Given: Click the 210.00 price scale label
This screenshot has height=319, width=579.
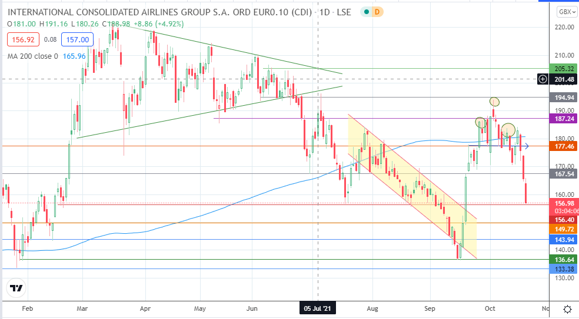Looking at the screenshot, I should click(565, 55).
